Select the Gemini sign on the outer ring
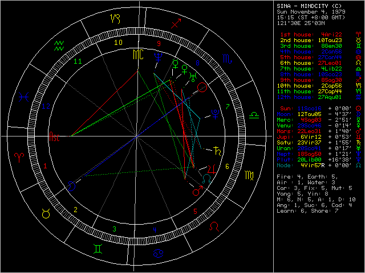Viewport: 365px width, 273px height. tap(99, 249)
